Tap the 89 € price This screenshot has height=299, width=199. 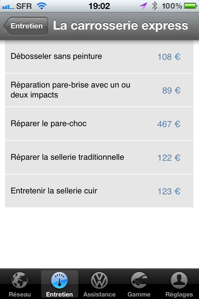171,90
